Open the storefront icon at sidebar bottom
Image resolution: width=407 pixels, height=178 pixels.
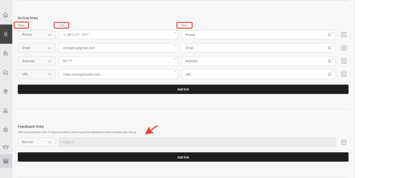(x=6, y=161)
